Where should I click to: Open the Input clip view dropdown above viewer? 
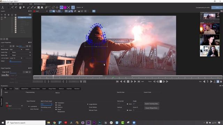point(40,11)
